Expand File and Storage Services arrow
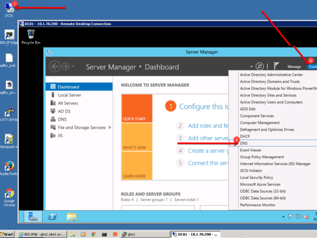The image size is (317, 238). (x=110, y=127)
